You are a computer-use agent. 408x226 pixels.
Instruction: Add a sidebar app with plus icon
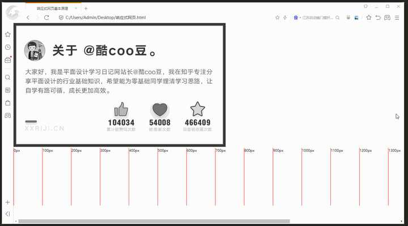pyautogui.click(x=7, y=202)
